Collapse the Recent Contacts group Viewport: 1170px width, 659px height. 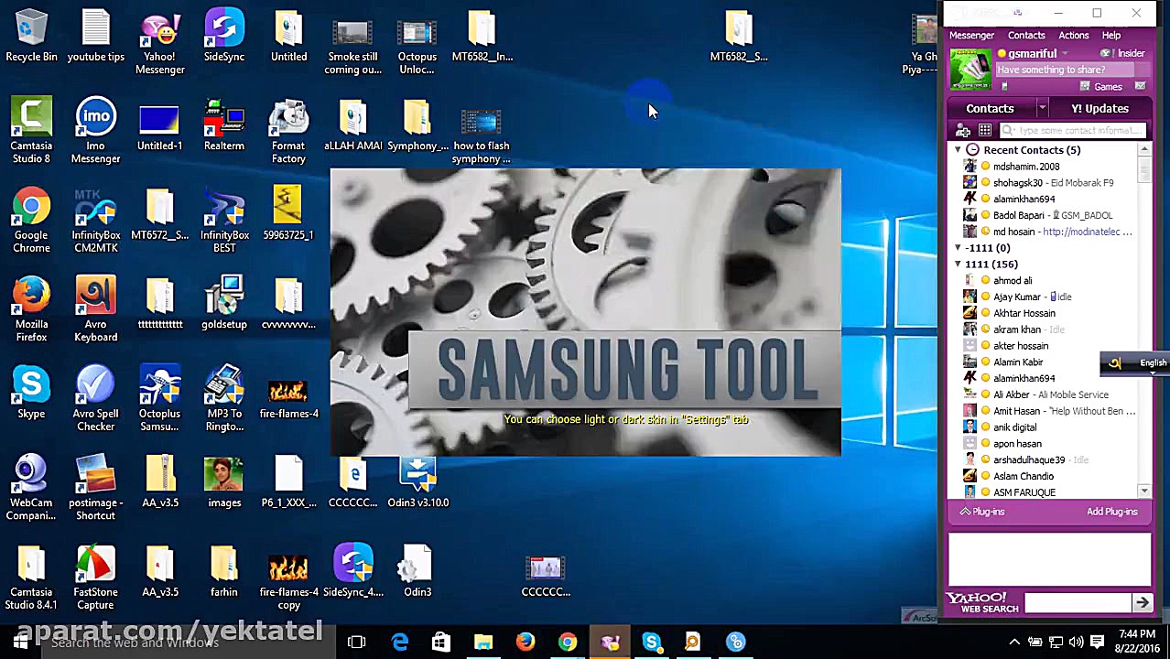pyautogui.click(x=958, y=150)
